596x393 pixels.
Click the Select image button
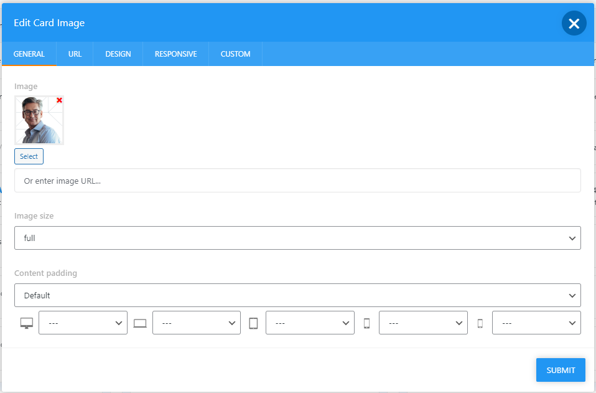(x=29, y=156)
